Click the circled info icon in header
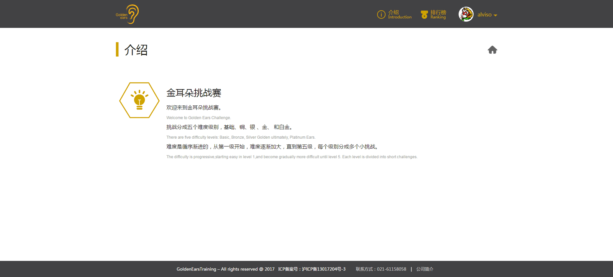 pyautogui.click(x=381, y=15)
